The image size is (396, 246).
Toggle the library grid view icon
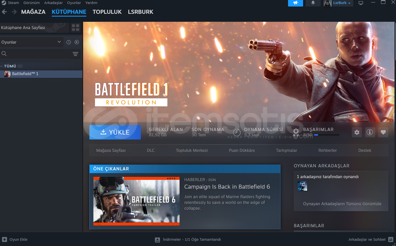(x=76, y=28)
